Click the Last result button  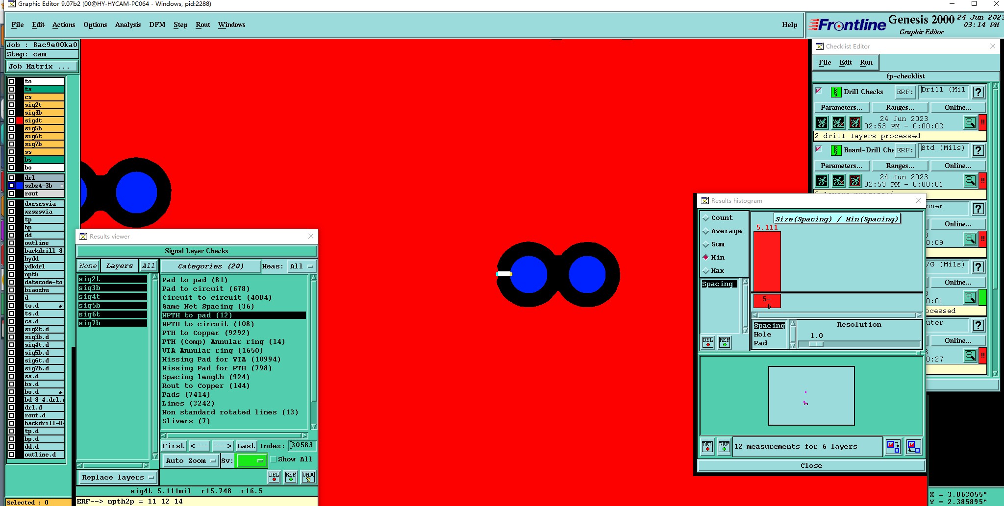[246, 446]
